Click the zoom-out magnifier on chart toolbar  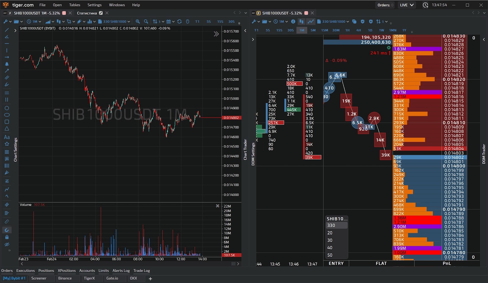pyautogui.click(x=146, y=22)
